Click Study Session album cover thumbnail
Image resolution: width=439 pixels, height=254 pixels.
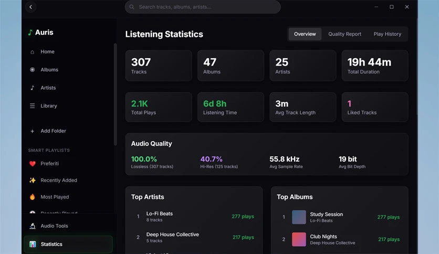[299, 217]
